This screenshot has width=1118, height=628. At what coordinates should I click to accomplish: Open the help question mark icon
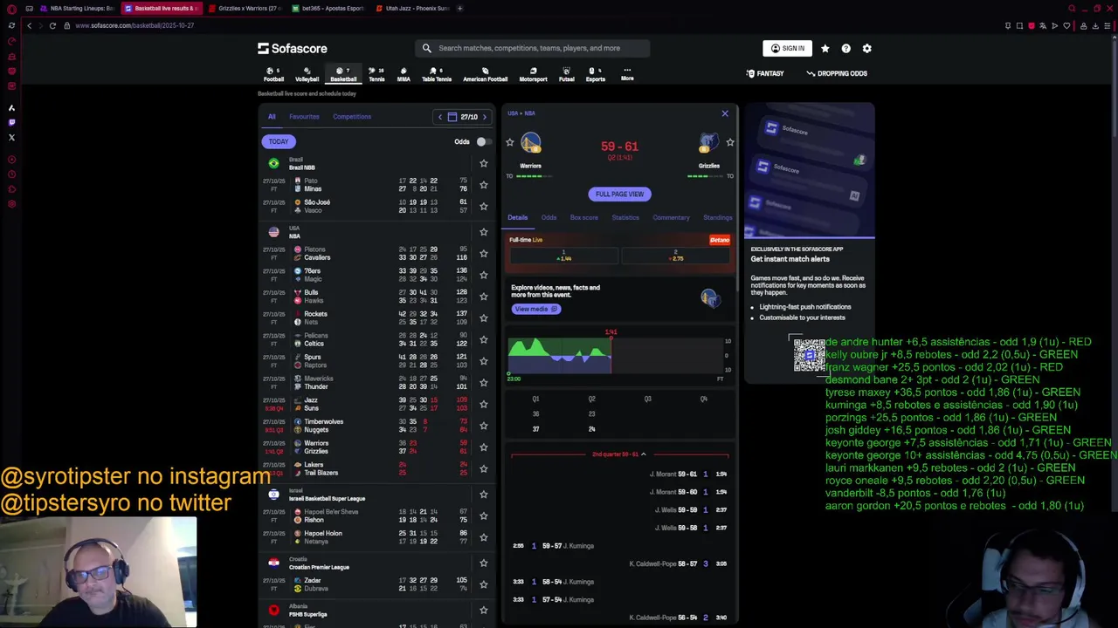[x=845, y=48]
